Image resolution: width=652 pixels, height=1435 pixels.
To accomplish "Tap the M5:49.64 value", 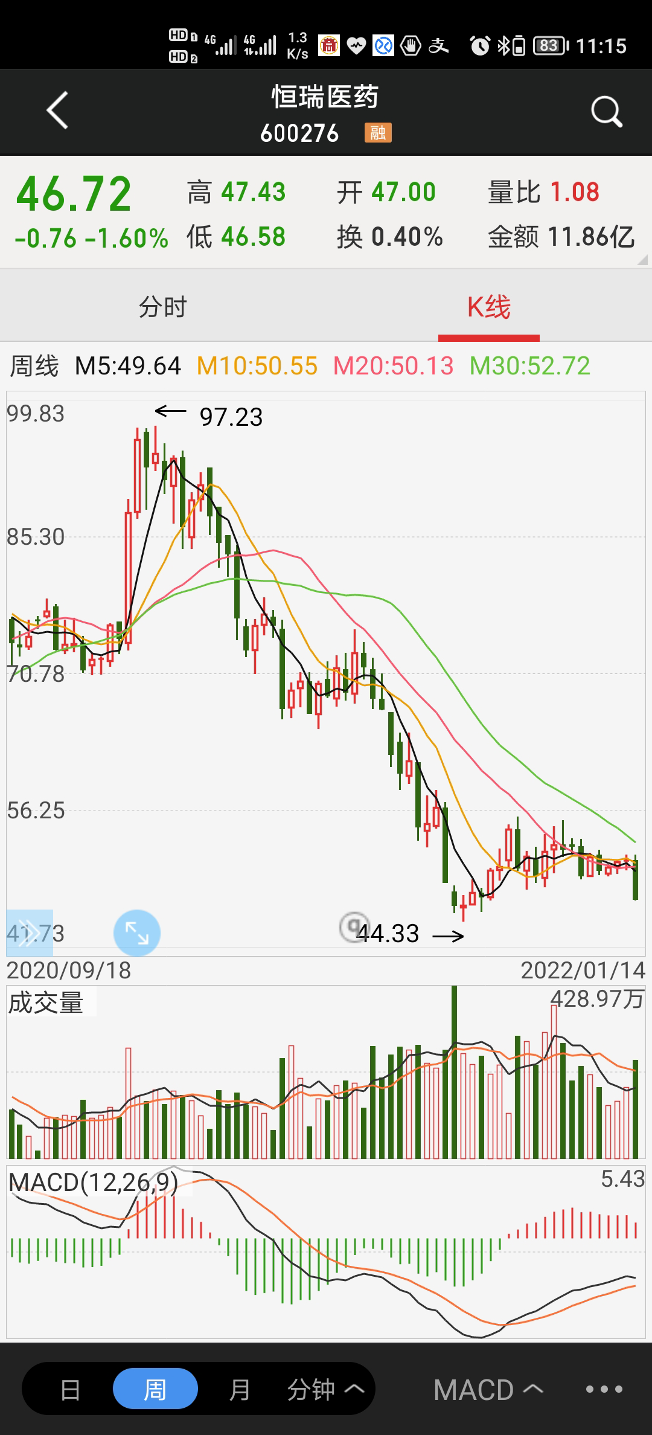I will (128, 366).
